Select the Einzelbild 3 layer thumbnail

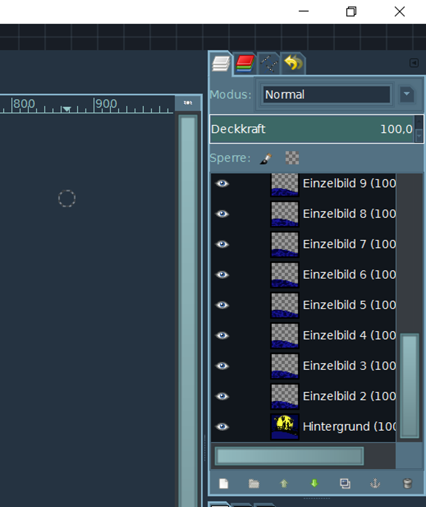[x=284, y=366]
